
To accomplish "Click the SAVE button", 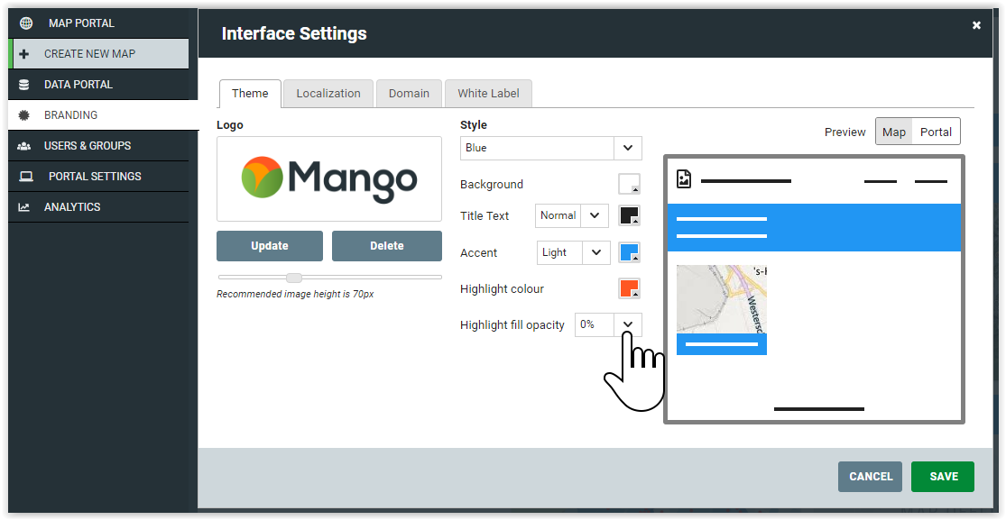I will pos(943,477).
